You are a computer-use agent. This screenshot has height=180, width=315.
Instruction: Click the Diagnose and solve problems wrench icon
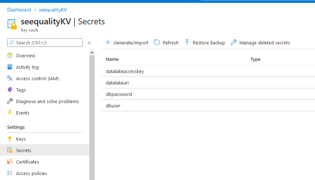pos(10,101)
